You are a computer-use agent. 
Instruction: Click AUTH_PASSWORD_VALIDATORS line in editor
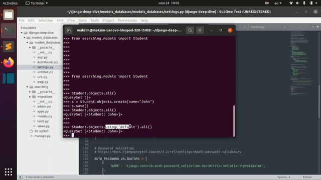120,159
